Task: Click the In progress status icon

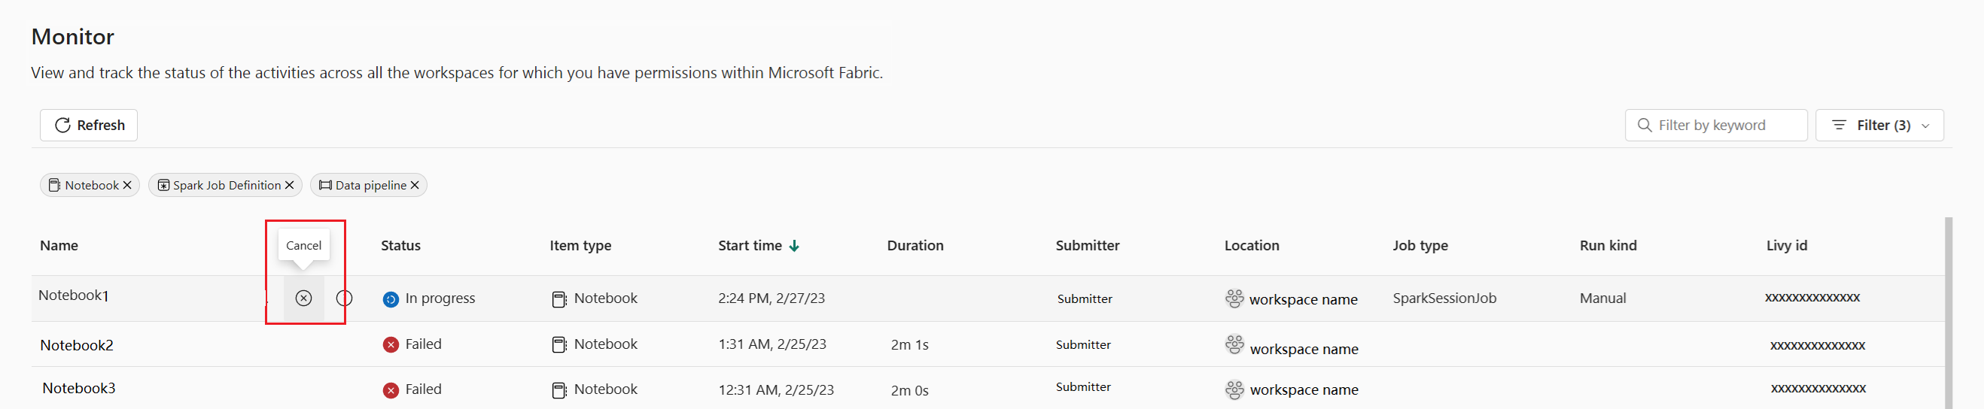Action: [x=391, y=299]
